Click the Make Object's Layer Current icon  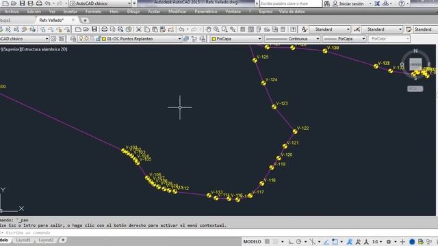(186, 39)
